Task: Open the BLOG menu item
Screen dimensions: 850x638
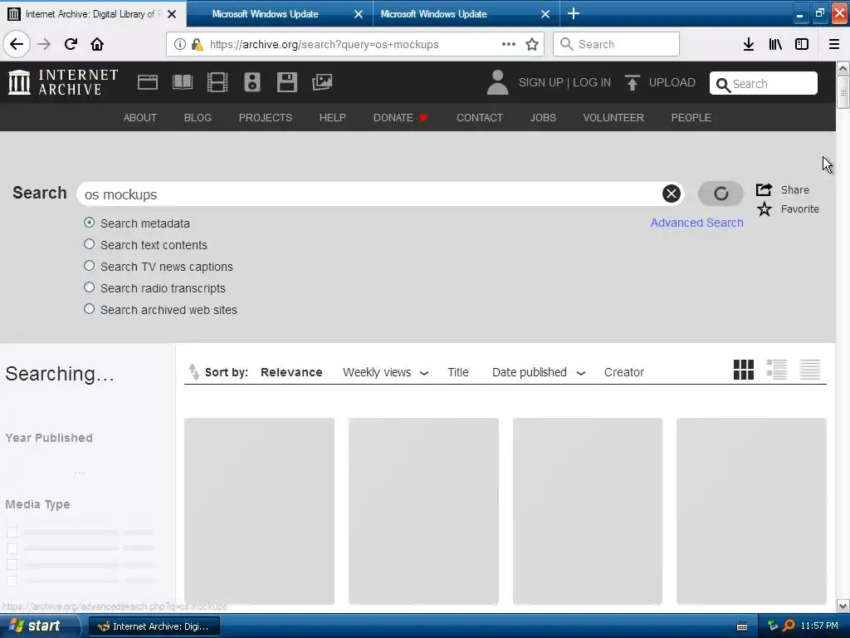Action: [198, 118]
